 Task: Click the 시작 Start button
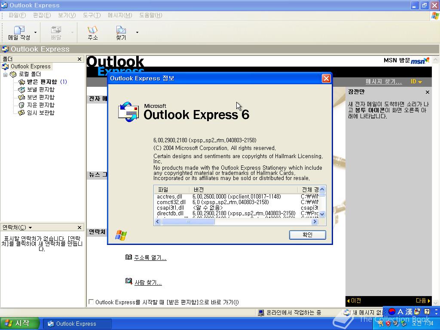coord(19,323)
